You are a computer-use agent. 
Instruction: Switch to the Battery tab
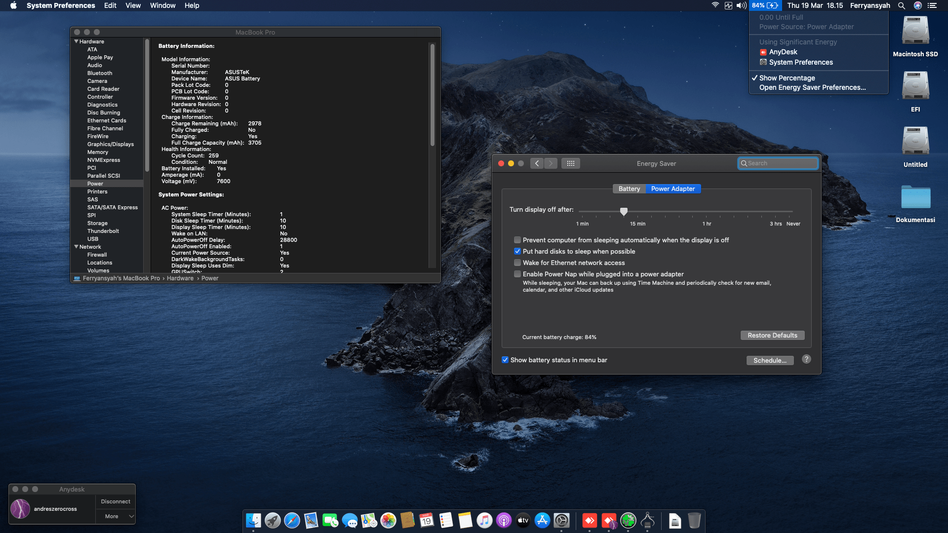coord(629,189)
